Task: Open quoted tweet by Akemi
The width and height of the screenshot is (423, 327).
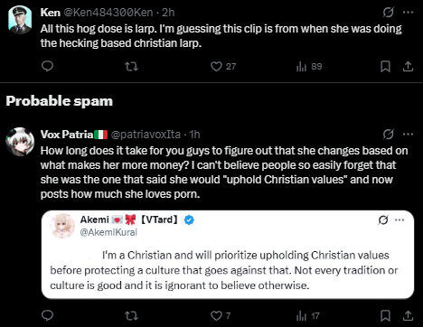Action: click(228, 255)
